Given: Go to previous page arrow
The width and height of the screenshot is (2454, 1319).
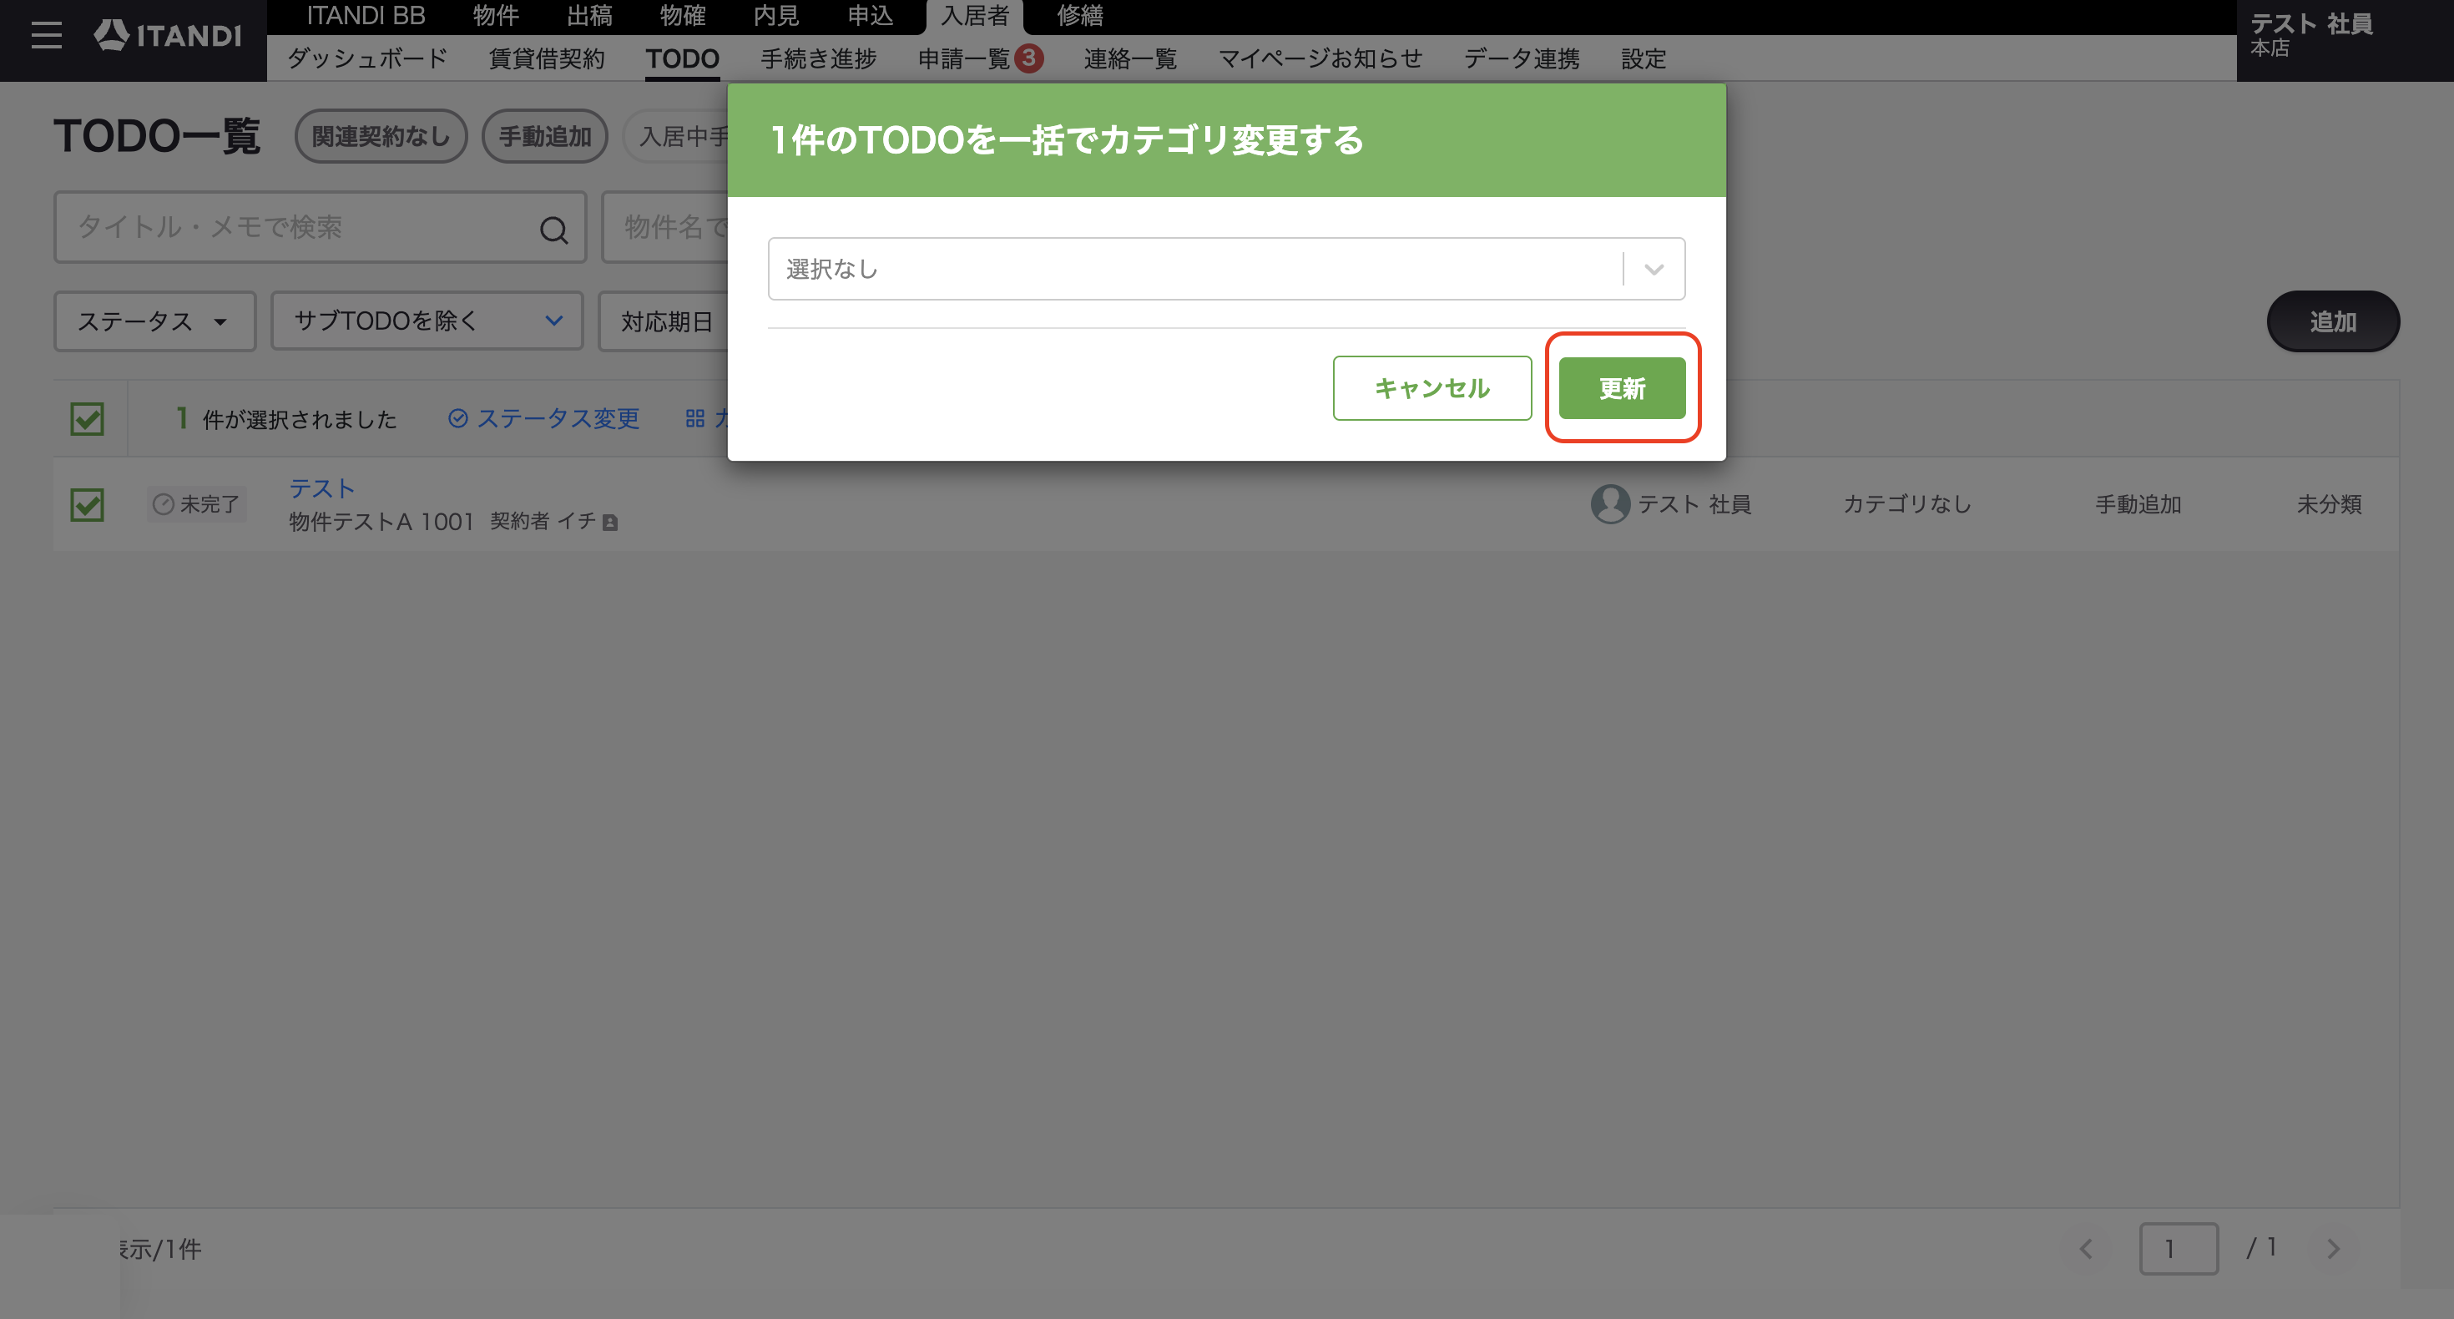Looking at the screenshot, I should tap(2086, 1249).
